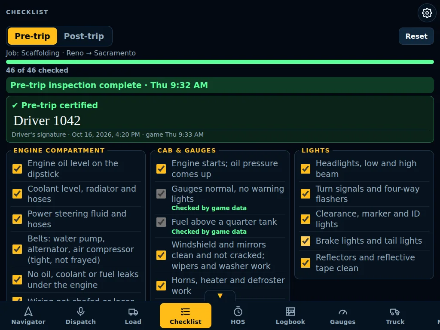
Task: Uncheck Power steering fluid and hoses
Action: tap(17, 219)
